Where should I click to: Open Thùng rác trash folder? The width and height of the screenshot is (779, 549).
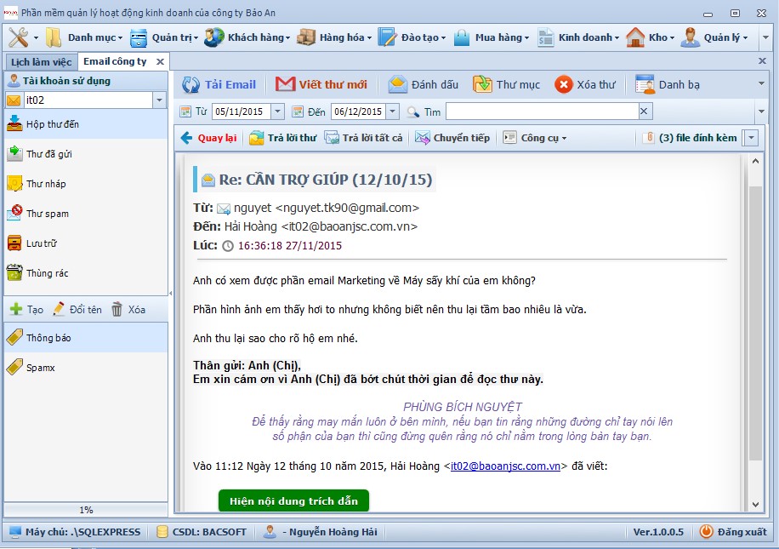(47, 273)
